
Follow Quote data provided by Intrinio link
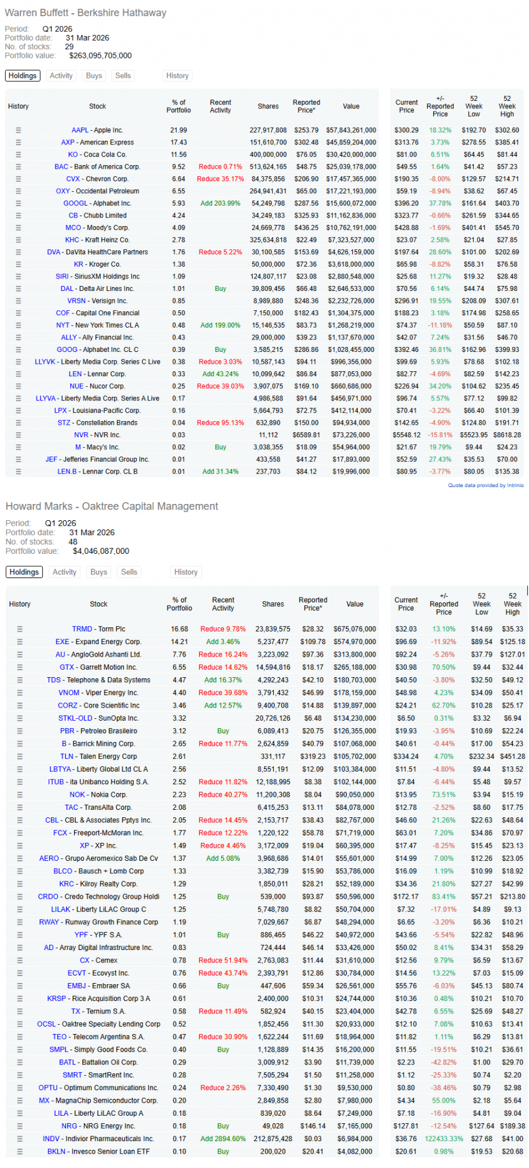click(x=485, y=485)
